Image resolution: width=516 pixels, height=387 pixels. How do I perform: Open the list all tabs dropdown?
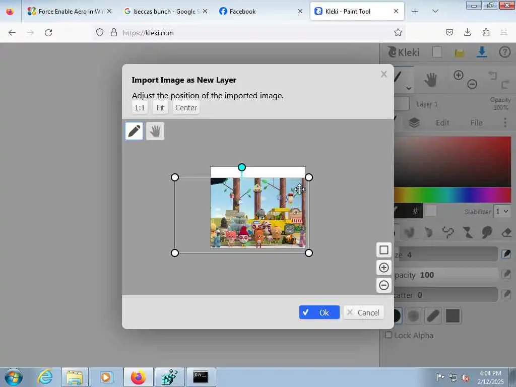point(435,11)
